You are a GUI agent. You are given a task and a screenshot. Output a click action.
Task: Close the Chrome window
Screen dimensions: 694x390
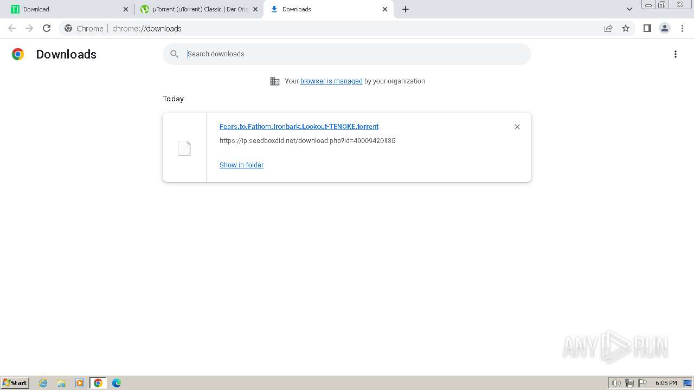point(680,5)
